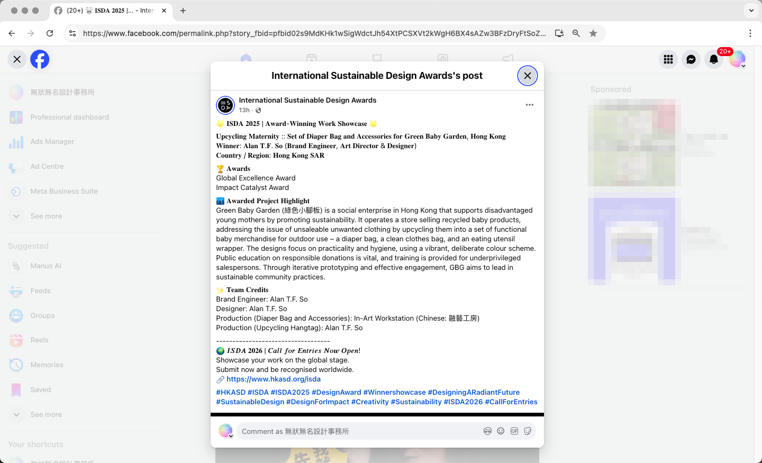The width and height of the screenshot is (762, 463).
Task: Open a new browser tab
Action: tap(183, 11)
